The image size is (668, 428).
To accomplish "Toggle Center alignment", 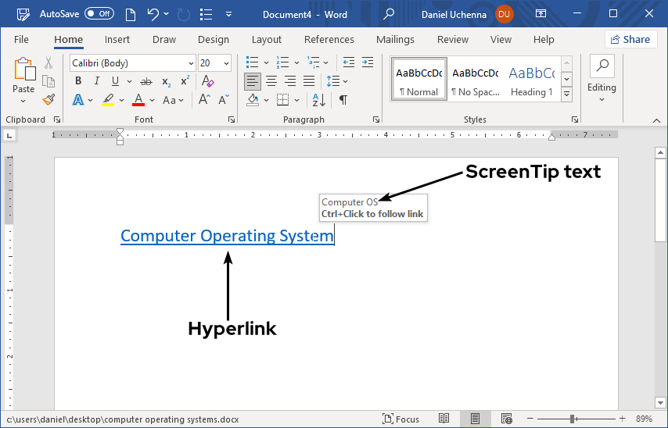I will (x=271, y=80).
